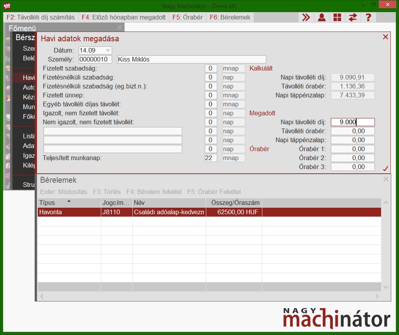Viewport: 399px width, 335px height.
Task: Click the Kalkulált Napi távolléti díj value 9.090,91
Action: pos(353,77)
